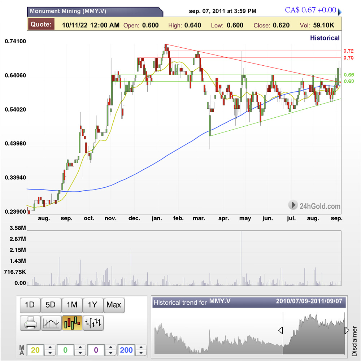Click the 2010/07/09-2011/09/07 date range
Image resolution: width=361 pixels, height=361 pixels.
click(309, 301)
